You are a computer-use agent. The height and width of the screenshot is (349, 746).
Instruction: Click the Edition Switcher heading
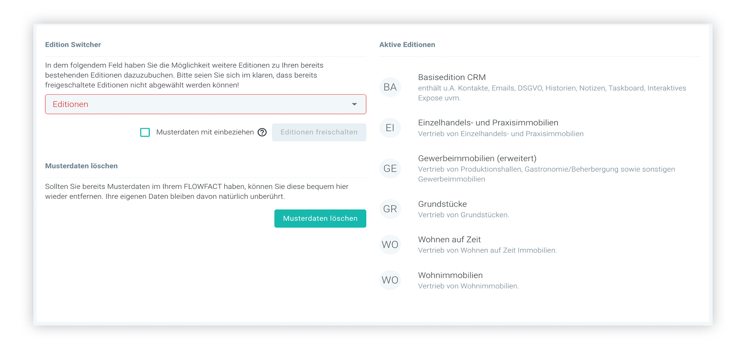pyautogui.click(x=73, y=45)
